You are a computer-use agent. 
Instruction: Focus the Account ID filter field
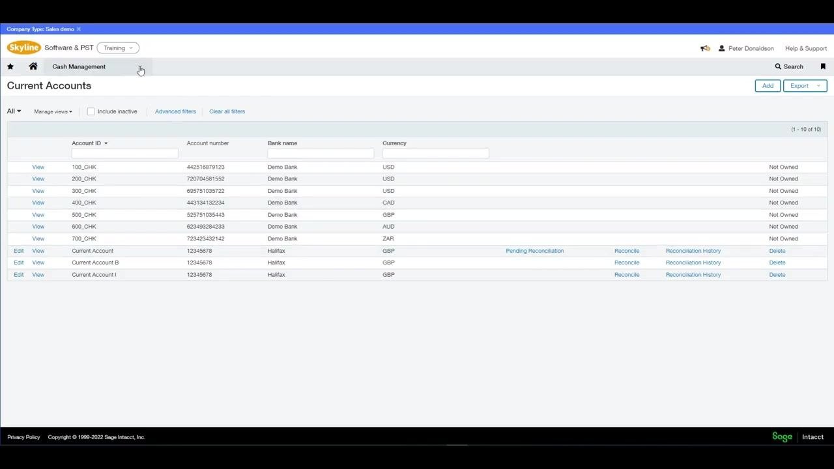tap(124, 153)
